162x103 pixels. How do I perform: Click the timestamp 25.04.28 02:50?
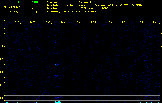tap(11, 12)
